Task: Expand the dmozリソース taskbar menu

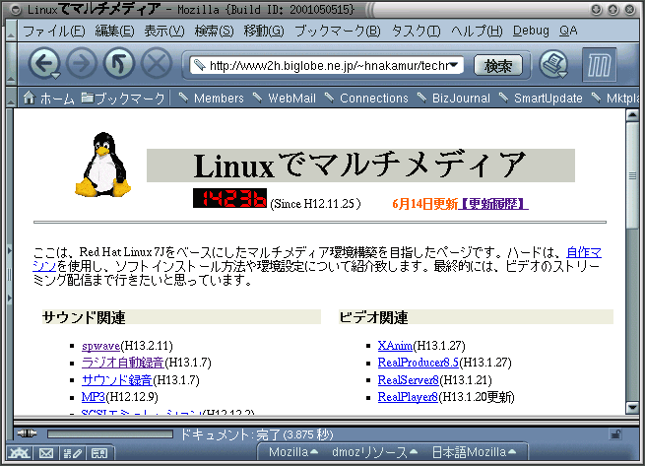Action: pos(375,452)
